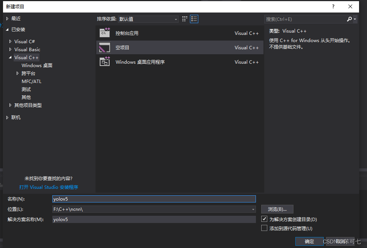Expand the 其他项目类型 node

(10, 105)
